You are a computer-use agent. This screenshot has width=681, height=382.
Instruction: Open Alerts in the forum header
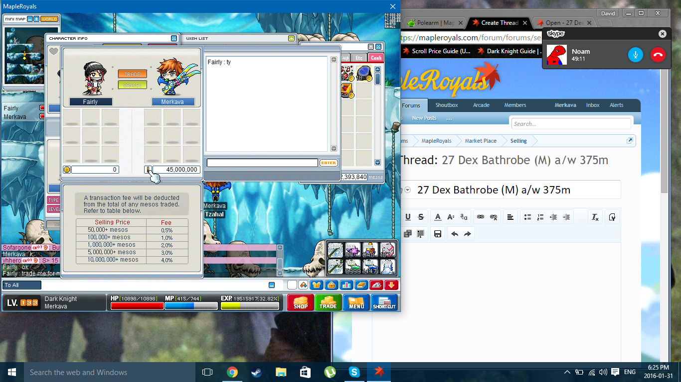click(616, 105)
